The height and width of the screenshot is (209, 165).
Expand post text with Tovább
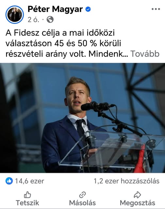click(x=145, y=54)
